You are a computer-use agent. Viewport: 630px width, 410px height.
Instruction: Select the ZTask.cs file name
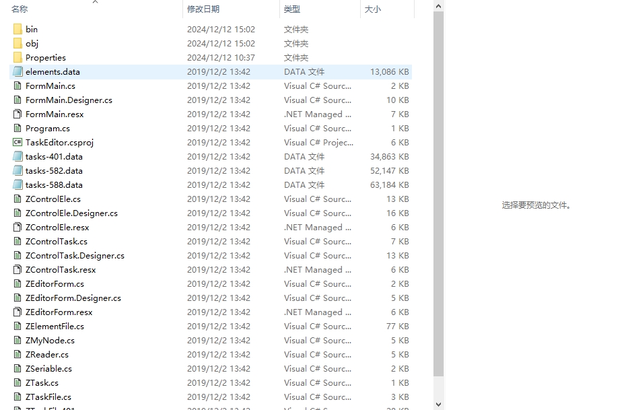(42, 382)
